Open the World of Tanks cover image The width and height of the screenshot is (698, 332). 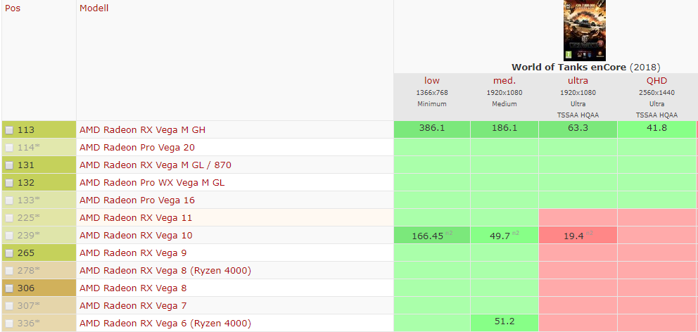pos(585,30)
